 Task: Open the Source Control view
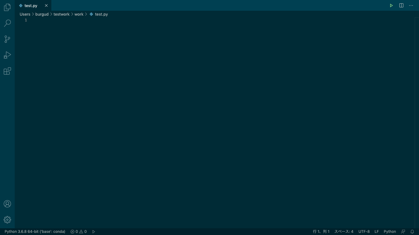pyautogui.click(x=7, y=39)
